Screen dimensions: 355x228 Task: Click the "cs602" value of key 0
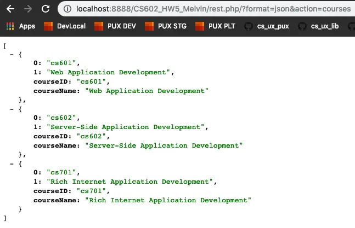point(61,118)
